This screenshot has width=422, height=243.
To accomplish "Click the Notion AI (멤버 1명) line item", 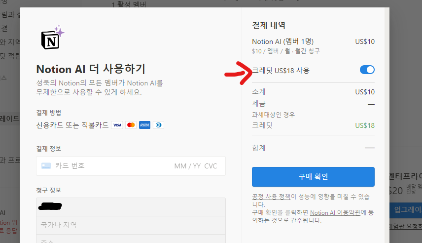I will [283, 41].
